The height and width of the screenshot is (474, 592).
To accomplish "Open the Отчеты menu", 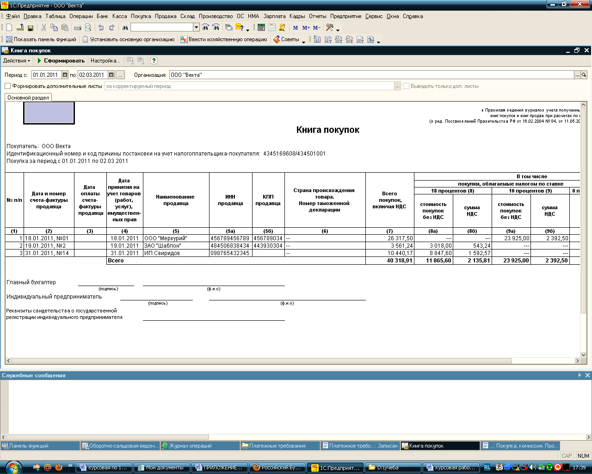I will 317,16.
